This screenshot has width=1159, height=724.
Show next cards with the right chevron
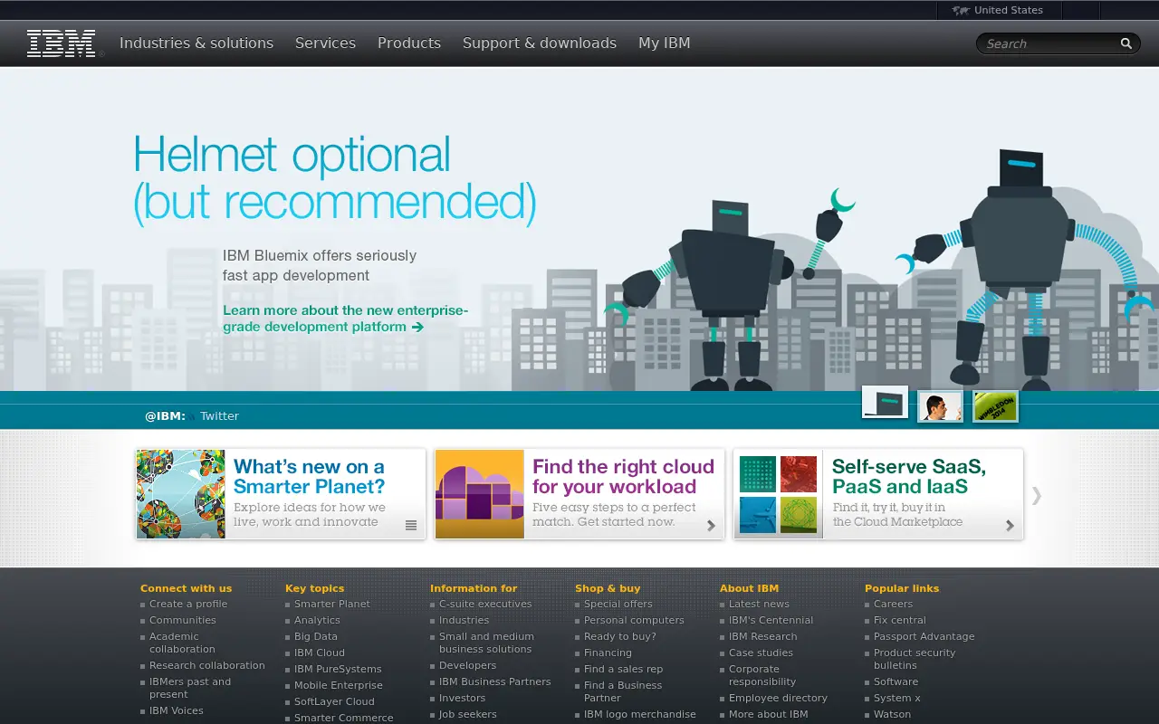(x=1037, y=495)
